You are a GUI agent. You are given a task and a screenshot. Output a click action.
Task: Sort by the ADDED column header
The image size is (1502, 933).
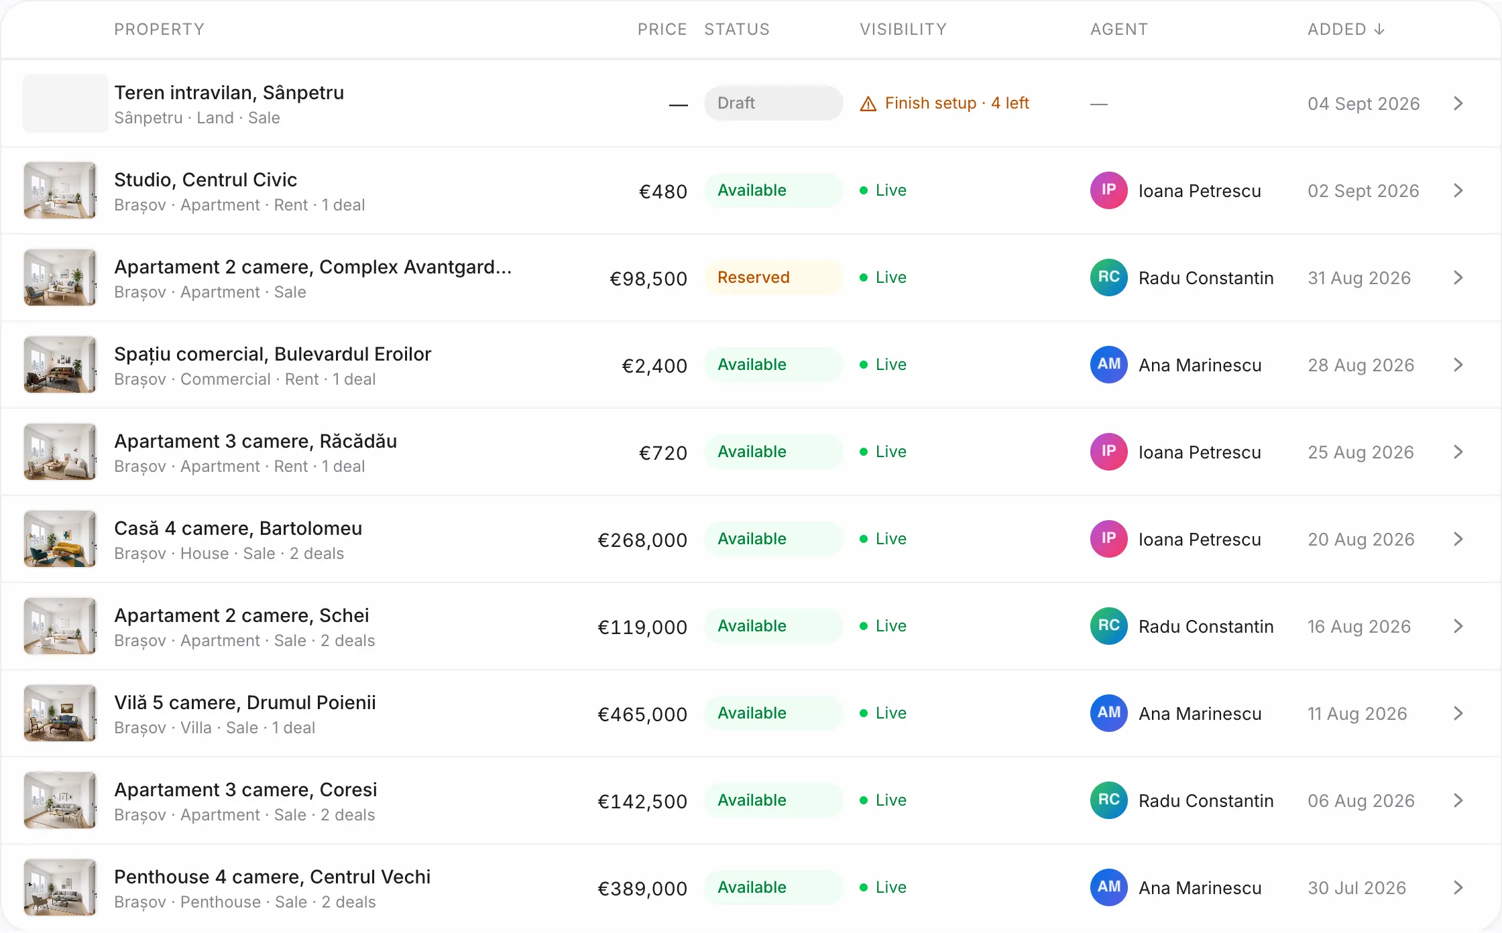(x=1346, y=29)
